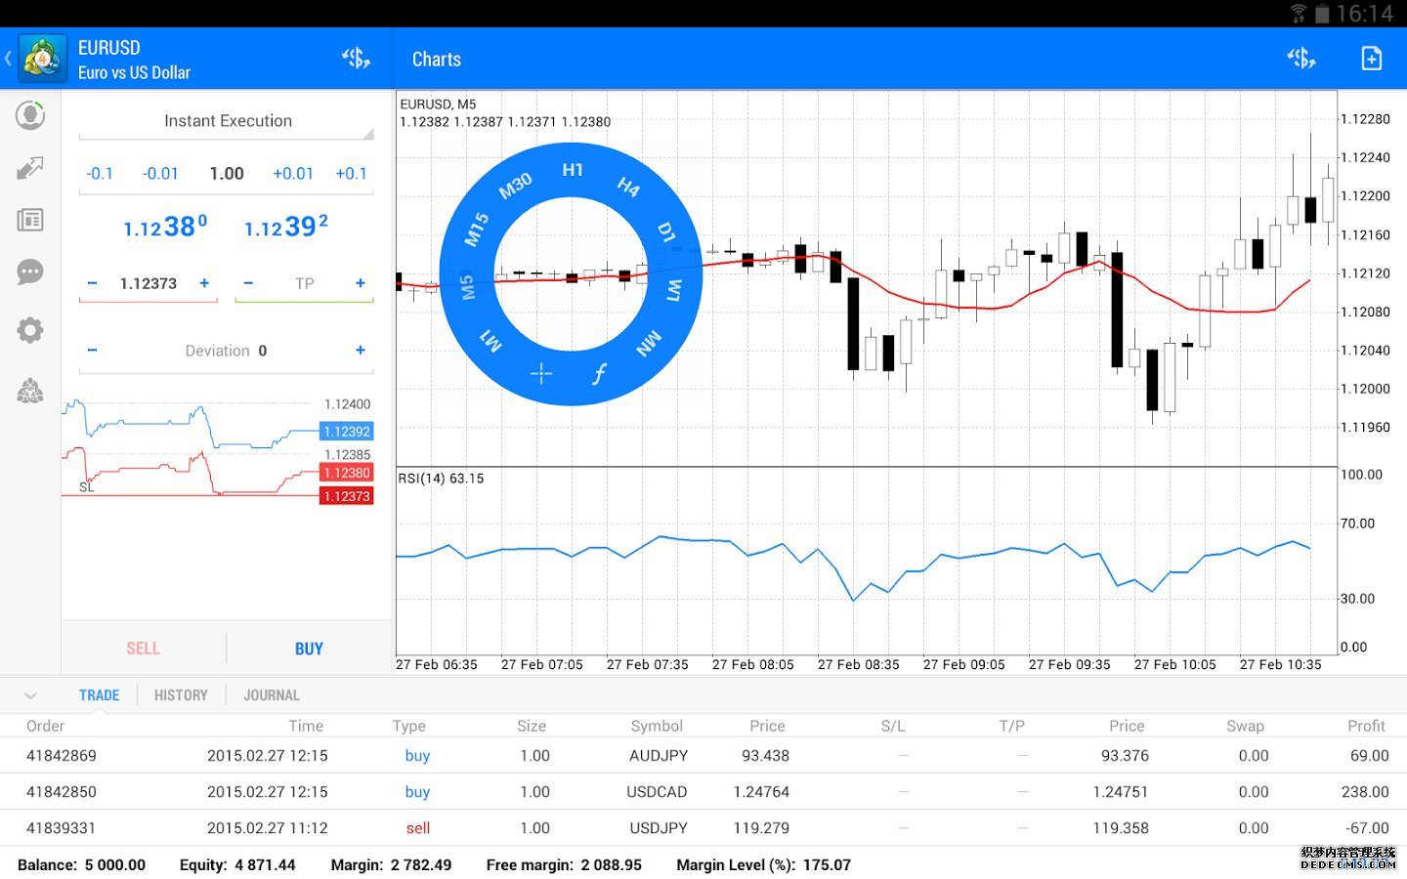Viewport: 1407px width, 879px height.
Task: Open the Instant Execution order type dropdown
Action: [227, 121]
